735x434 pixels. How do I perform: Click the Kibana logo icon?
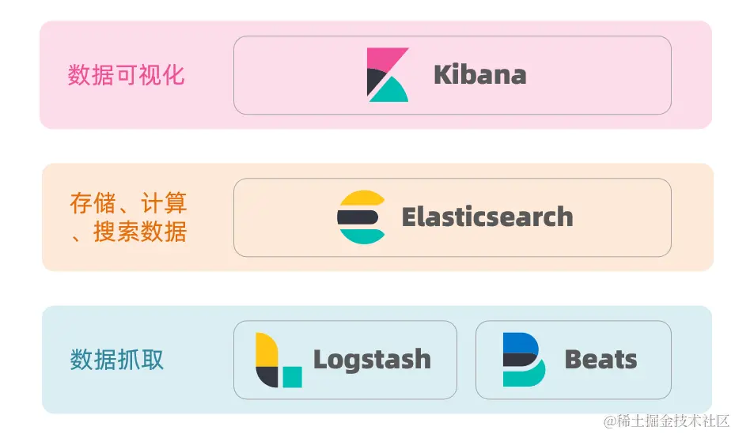click(x=388, y=75)
